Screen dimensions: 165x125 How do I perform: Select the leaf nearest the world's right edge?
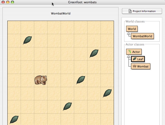tap(107, 93)
